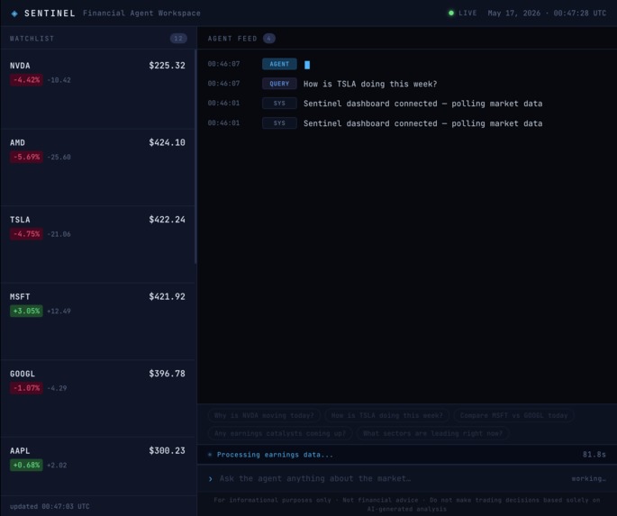Click the watchlist vertical scrollbar
This screenshot has width=617, height=516.
pyautogui.click(x=195, y=157)
